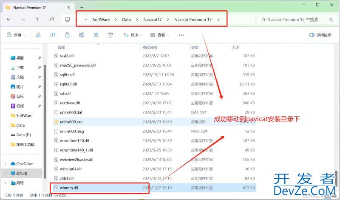Select the unins000.msg file
The image size is (340, 200).
click(x=72, y=131)
